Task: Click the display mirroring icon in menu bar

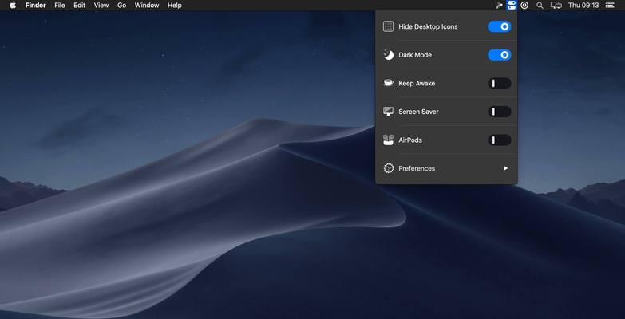Action: [556, 5]
